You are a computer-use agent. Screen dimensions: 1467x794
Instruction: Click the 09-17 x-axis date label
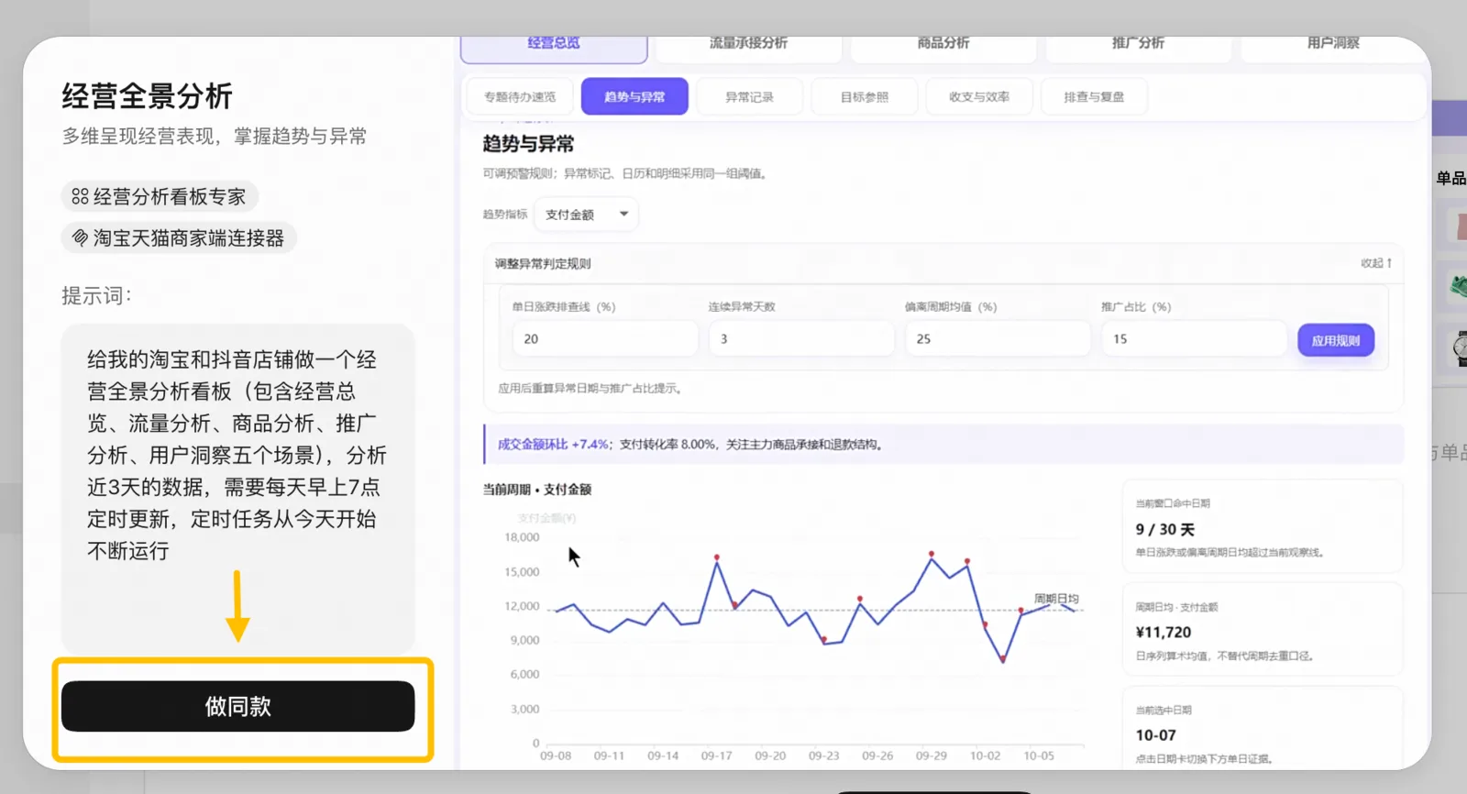716,755
